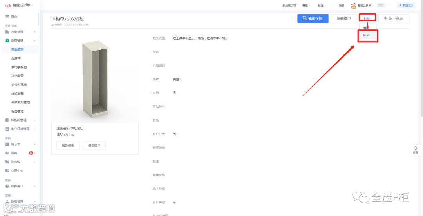
Task: Click the 客服 headset icon on right edge
Action: (x=416, y=148)
